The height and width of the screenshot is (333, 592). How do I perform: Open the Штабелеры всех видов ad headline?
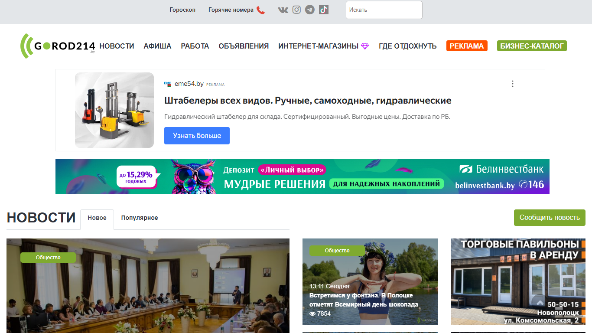[x=308, y=101]
